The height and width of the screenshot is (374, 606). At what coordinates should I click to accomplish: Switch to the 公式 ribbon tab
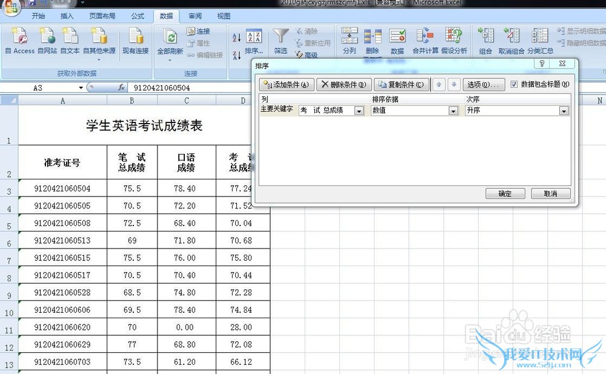point(138,16)
